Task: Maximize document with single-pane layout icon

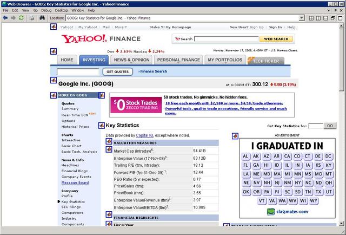Action: [340, 18]
